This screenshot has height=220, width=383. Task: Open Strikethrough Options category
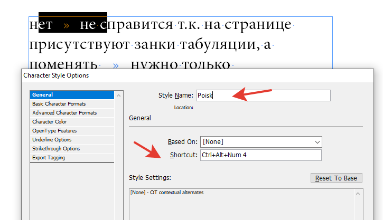[x=72, y=149]
